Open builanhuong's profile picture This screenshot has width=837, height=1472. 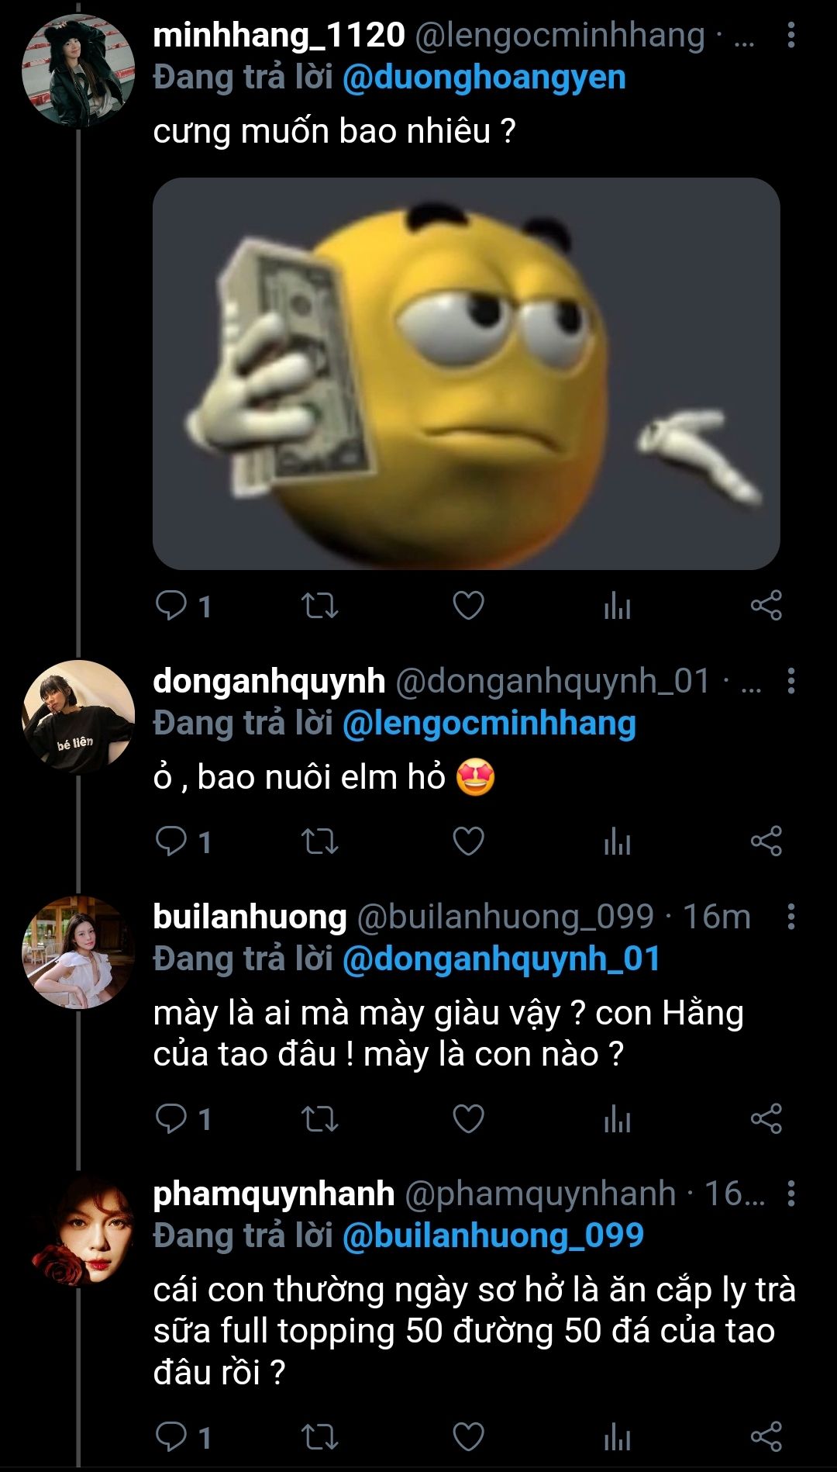[77, 952]
